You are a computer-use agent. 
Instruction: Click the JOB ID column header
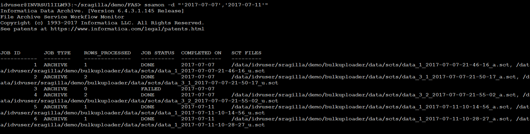point(10,53)
